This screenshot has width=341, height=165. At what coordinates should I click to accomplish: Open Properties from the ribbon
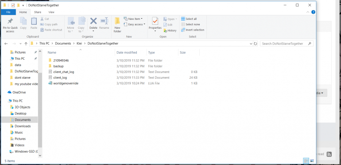155,25
